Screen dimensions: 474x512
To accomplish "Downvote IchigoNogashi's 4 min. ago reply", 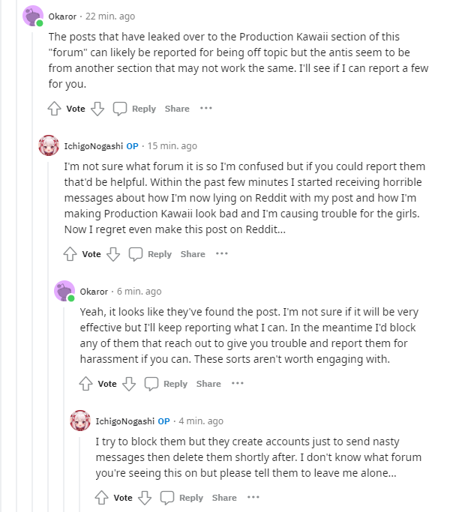I will pyautogui.click(x=145, y=498).
